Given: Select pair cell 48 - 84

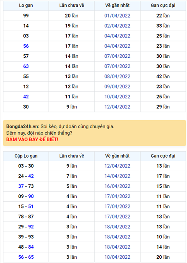Looking at the screenshot, I should point(26,247).
